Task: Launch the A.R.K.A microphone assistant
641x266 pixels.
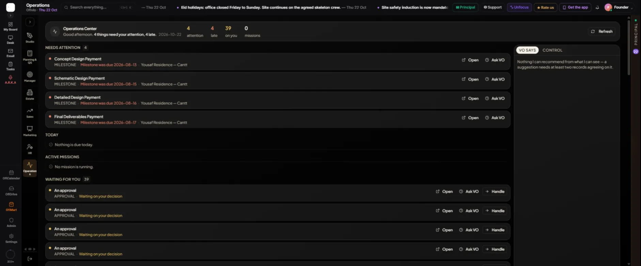Action: coord(11,79)
